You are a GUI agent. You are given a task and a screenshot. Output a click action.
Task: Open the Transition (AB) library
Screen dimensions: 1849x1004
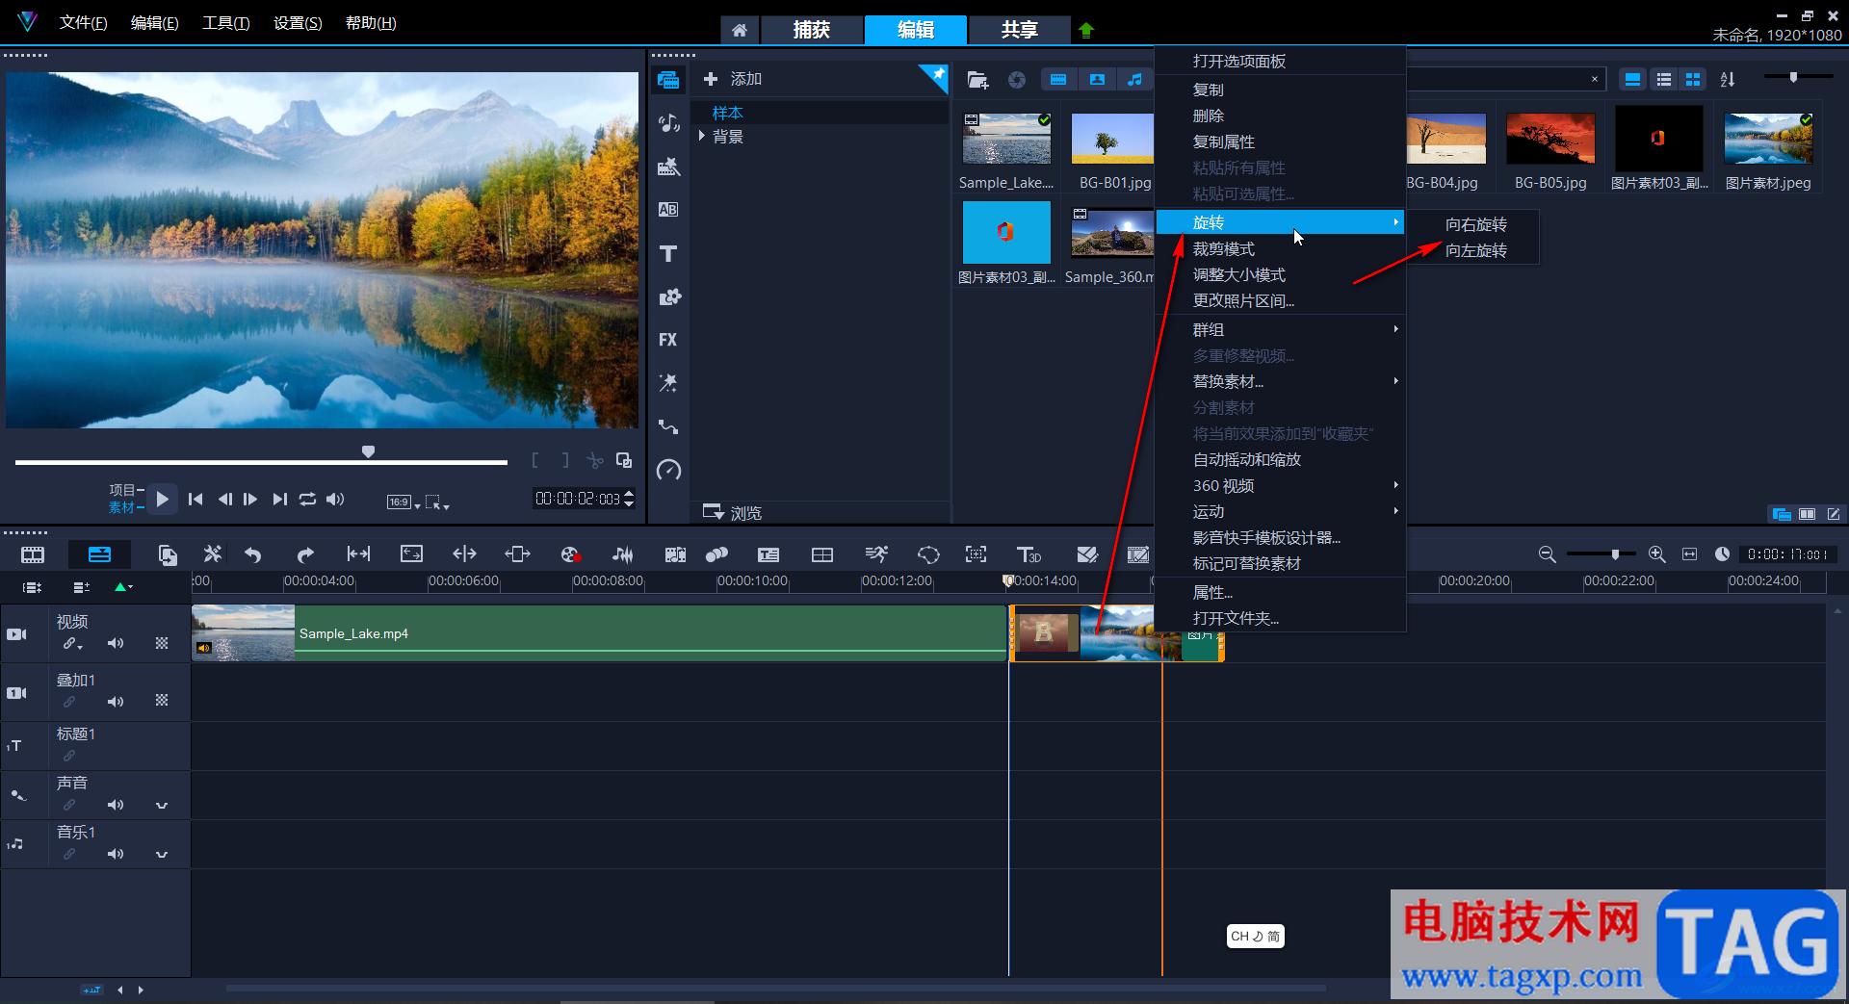click(668, 210)
